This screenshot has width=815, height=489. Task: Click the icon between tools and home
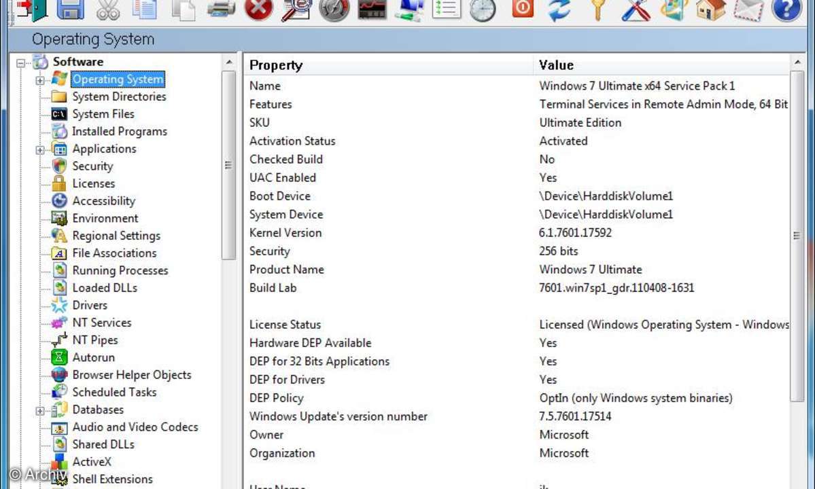tap(674, 10)
